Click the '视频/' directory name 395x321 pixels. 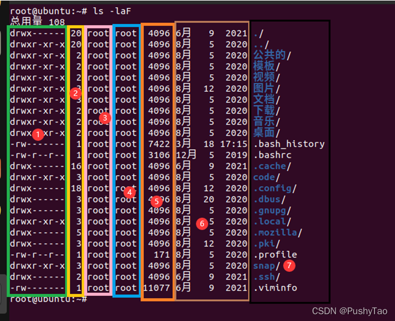tap(267, 77)
